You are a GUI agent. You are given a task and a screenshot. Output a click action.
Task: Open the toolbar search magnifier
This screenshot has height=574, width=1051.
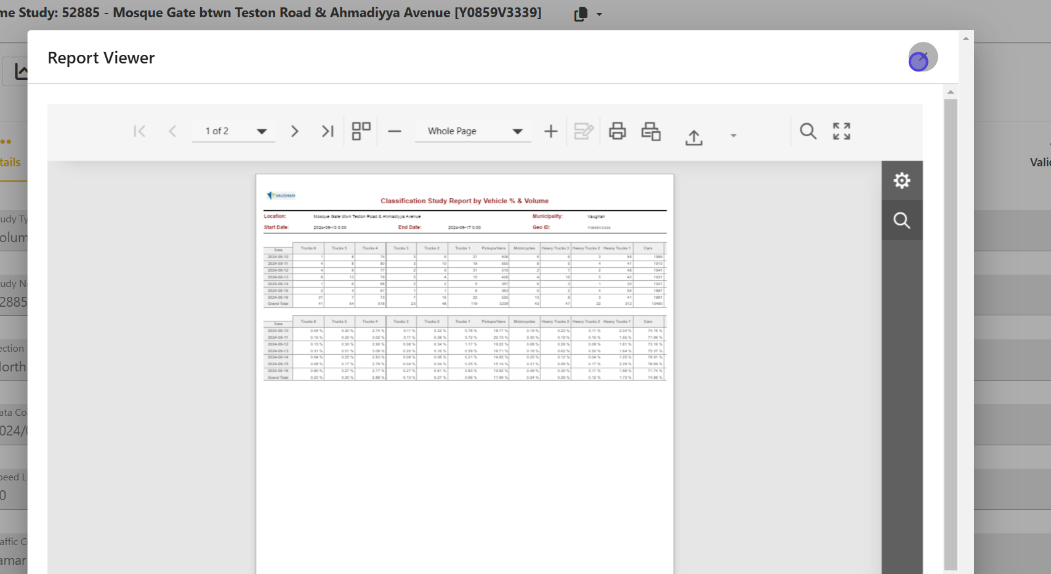coord(808,131)
